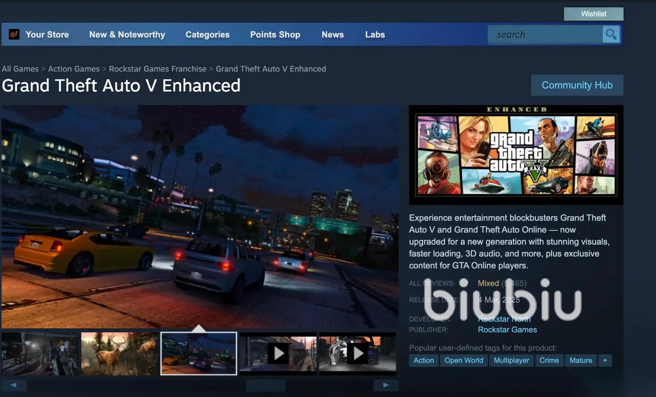Open News tab

[333, 34]
